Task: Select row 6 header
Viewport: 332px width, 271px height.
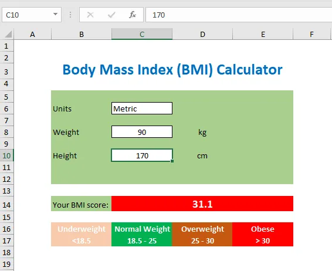Action: (x=6, y=109)
